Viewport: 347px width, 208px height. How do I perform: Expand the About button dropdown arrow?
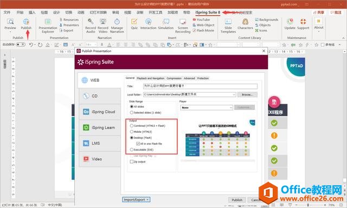coord(319,31)
